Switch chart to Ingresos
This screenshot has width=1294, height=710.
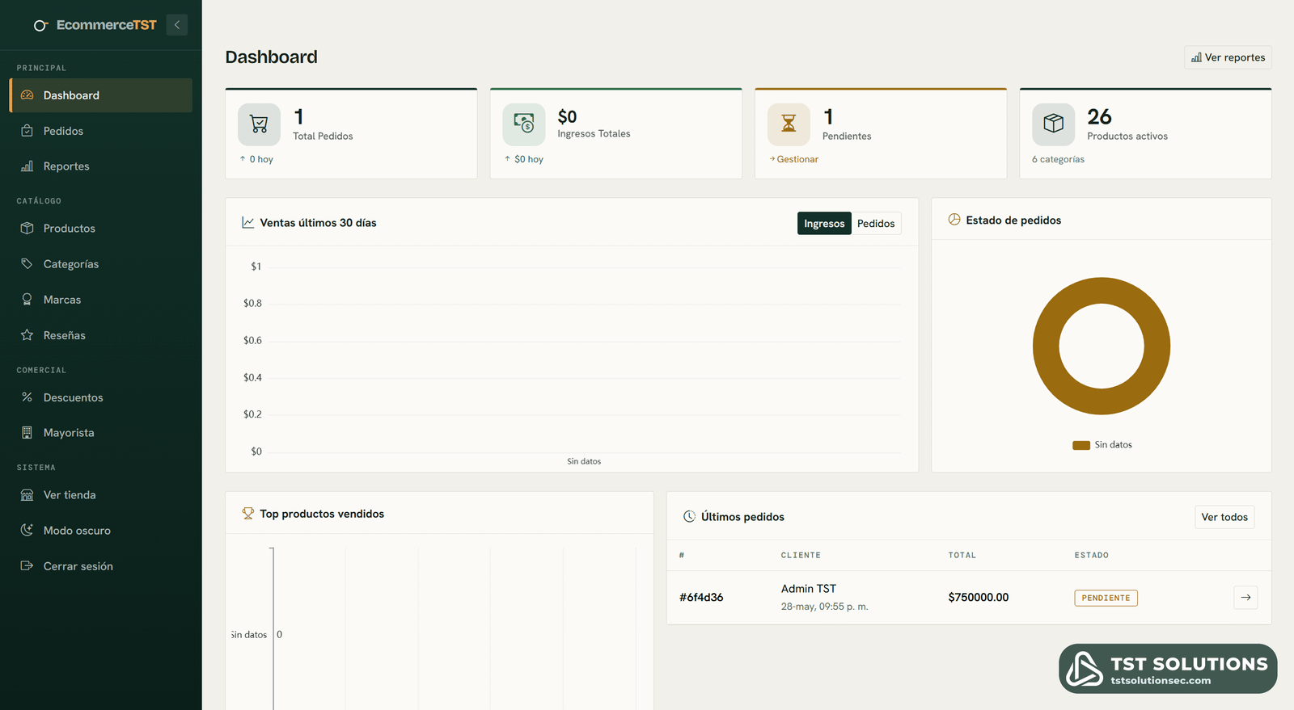pyautogui.click(x=824, y=224)
